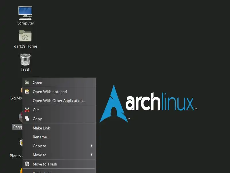Image resolution: width=230 pixels, height=173 pixels.
Task: Select dartz's Home folder icon
Action: [25, 36]
